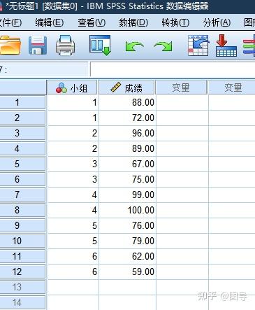Open the 分析(A) menu

[217, 22]
